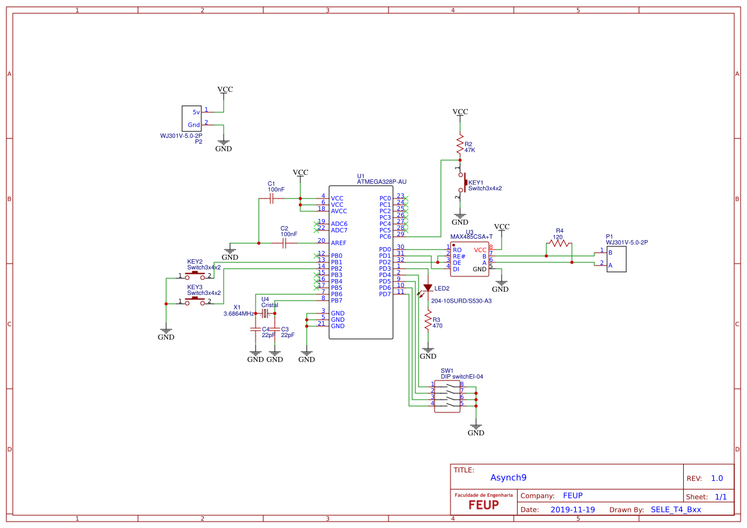747x528 pixels.
Task: Select capacitor C1 100nF
Action: coord(271,198)
